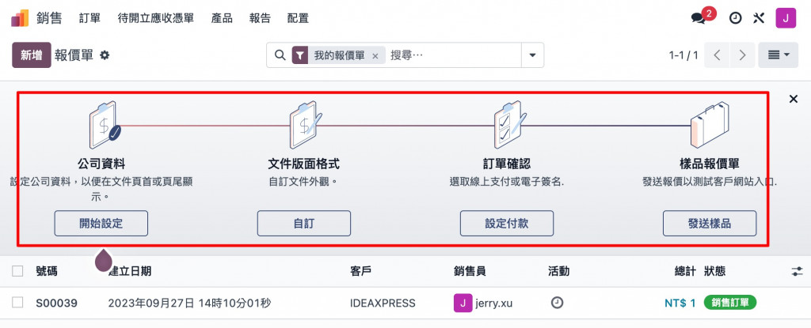Viewport: 811px width, 328px height.
Task: Click the search magnifier icon
Action: tap(280, 55)
